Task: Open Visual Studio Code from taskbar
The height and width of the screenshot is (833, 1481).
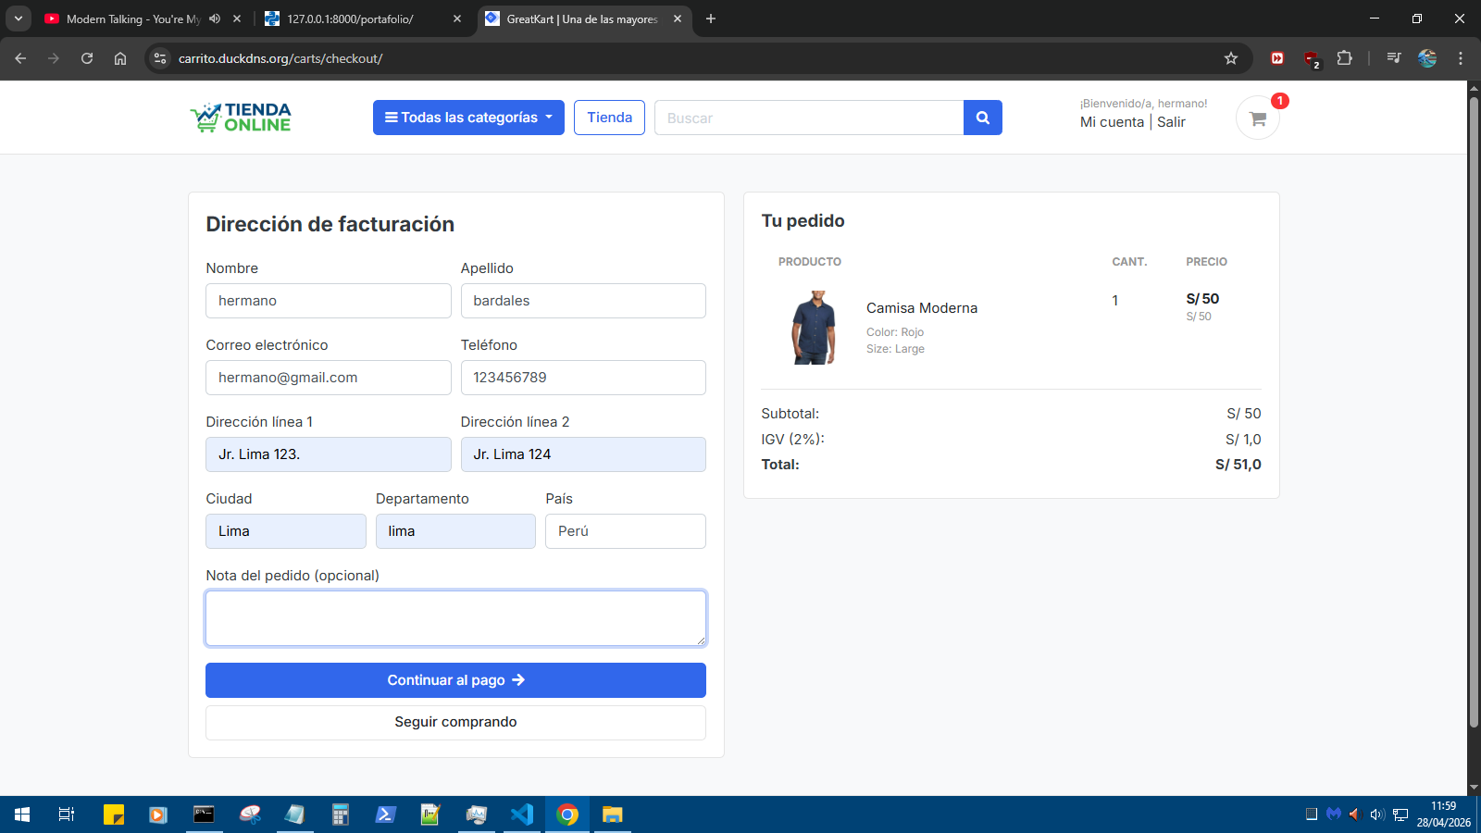Action: pyautogui.click(x=522, y=814)
